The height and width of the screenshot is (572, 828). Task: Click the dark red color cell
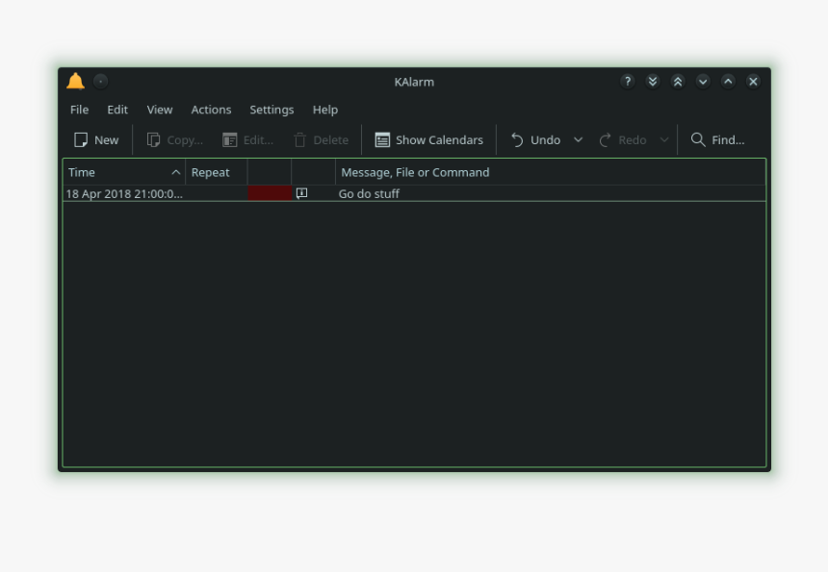click(x=270, y=193)
